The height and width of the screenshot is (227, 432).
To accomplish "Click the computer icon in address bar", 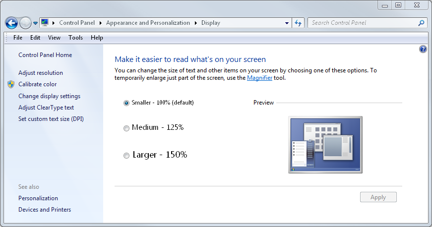I will pyautogui.click(x=45, y=22).
